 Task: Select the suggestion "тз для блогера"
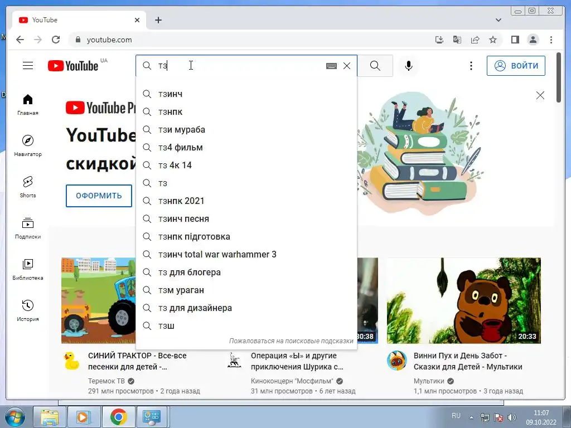pos(246,272)
